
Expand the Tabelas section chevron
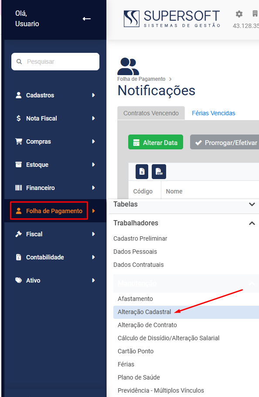(x=252, y=204)
